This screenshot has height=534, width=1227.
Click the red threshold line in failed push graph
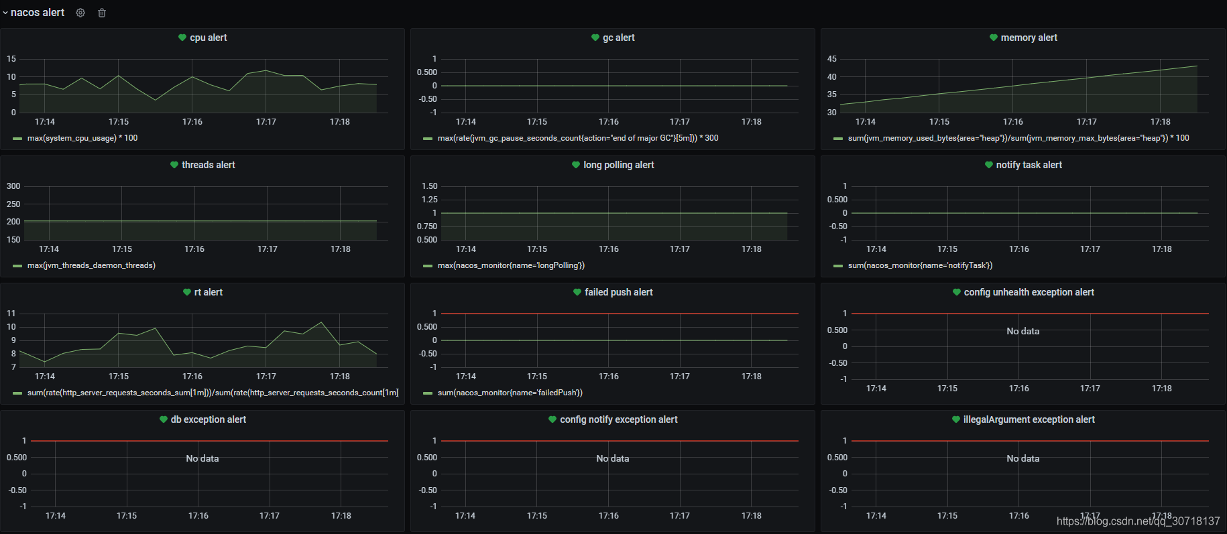tap(620, 314)
